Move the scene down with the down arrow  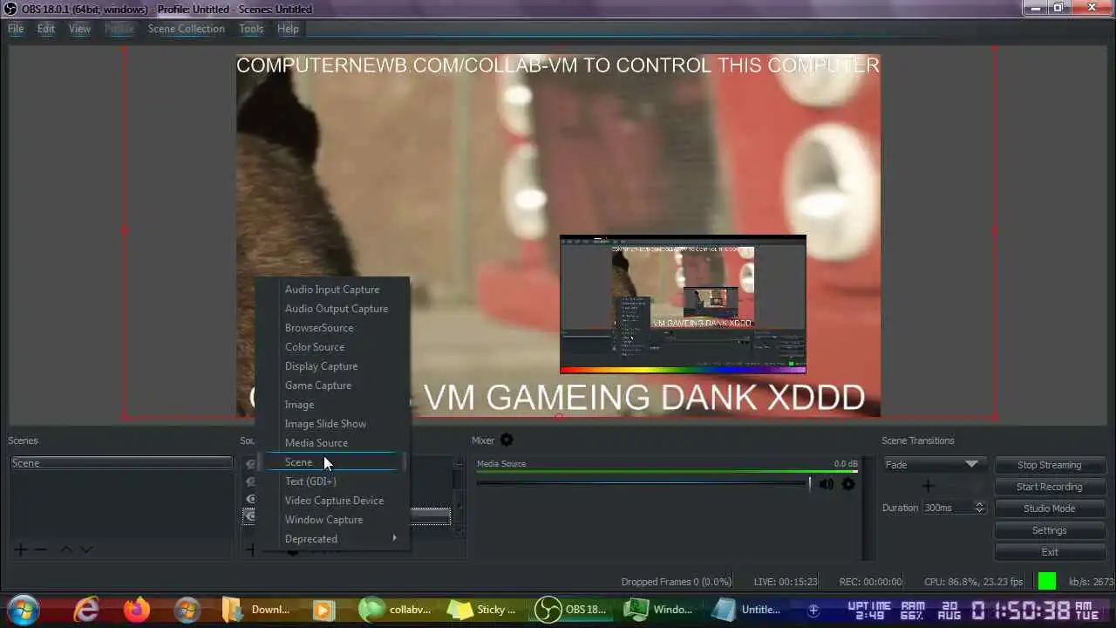pos(85,549)
